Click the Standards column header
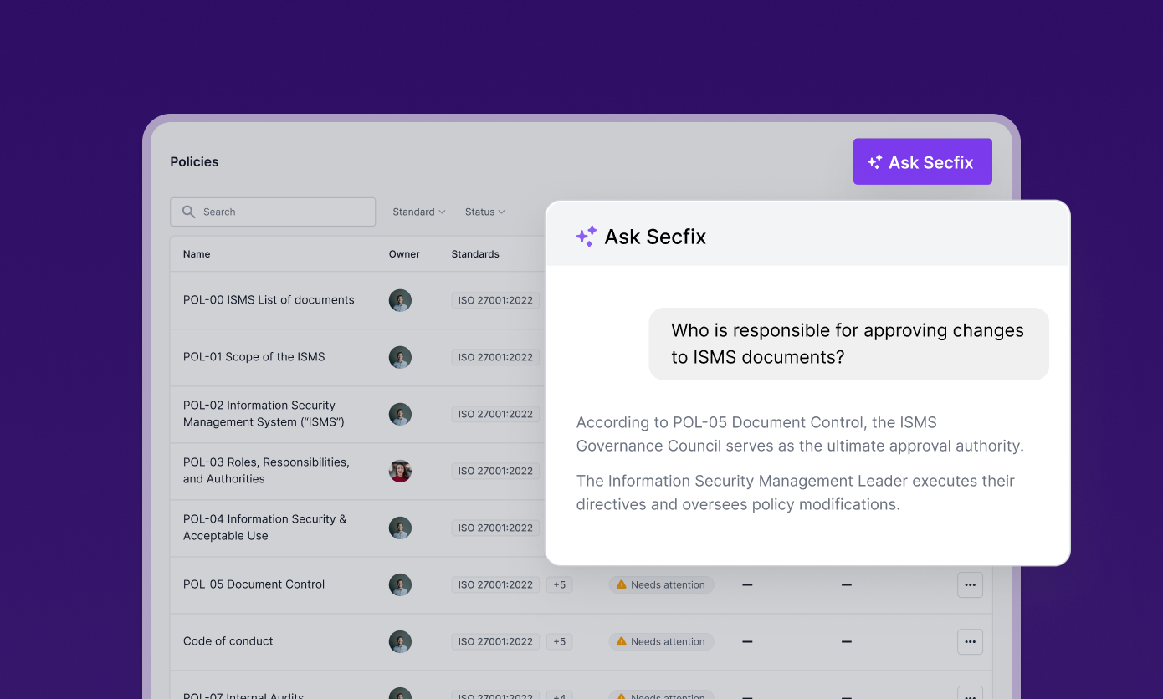 coord(475,254)
